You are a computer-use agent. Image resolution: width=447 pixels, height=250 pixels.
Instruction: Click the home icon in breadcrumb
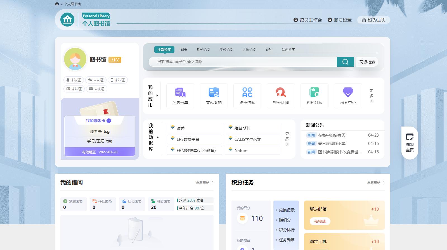[57, 4]
